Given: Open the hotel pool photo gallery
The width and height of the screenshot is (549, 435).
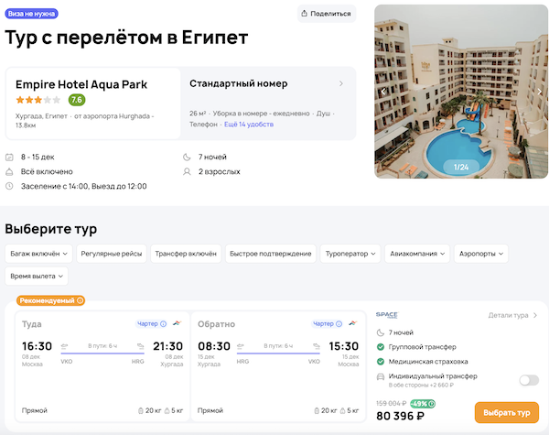Looking at the screenshot, I should click(x=461, y=92).
